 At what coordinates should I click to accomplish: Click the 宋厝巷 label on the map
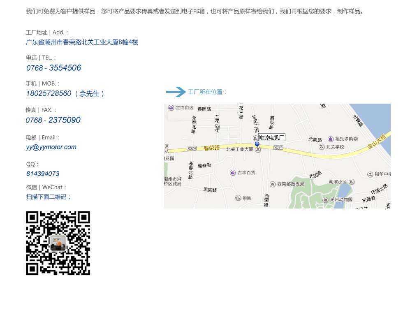click(x=369, y=199)
